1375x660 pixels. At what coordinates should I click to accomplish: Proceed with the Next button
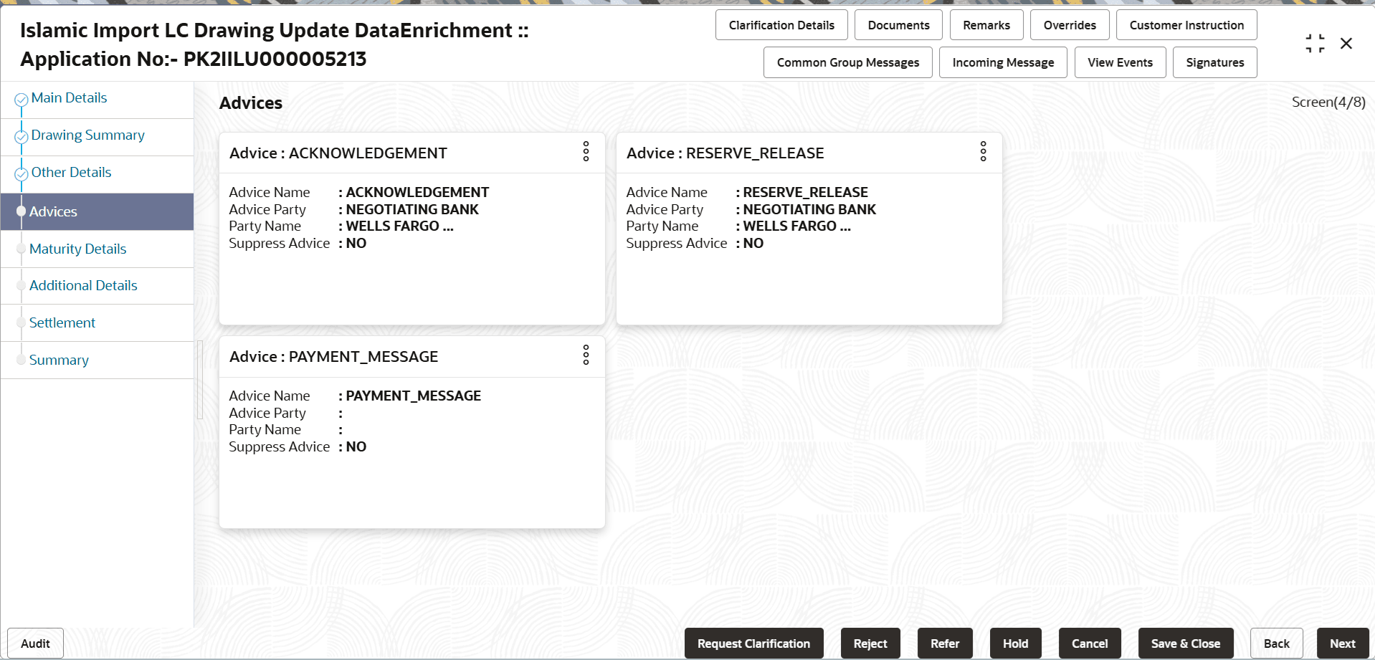coord(1342,644)
